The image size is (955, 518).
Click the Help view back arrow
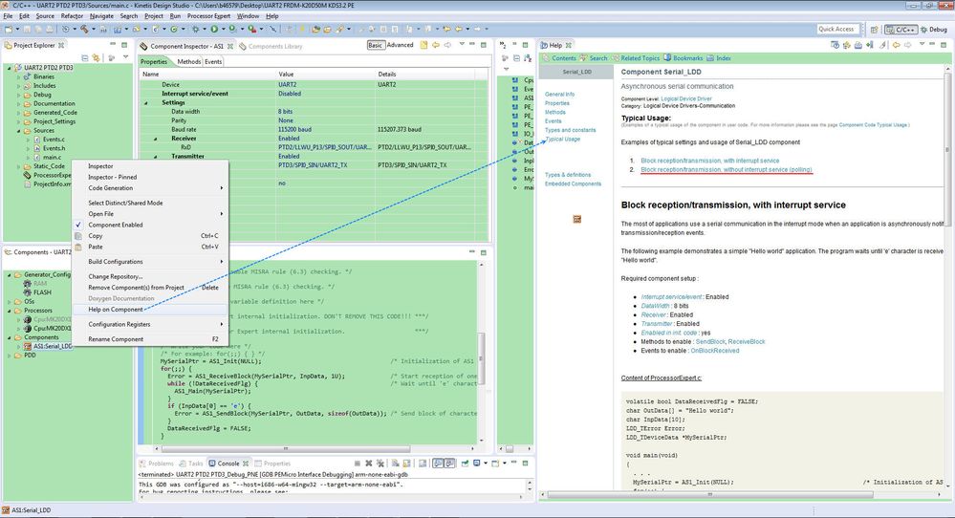897,45
